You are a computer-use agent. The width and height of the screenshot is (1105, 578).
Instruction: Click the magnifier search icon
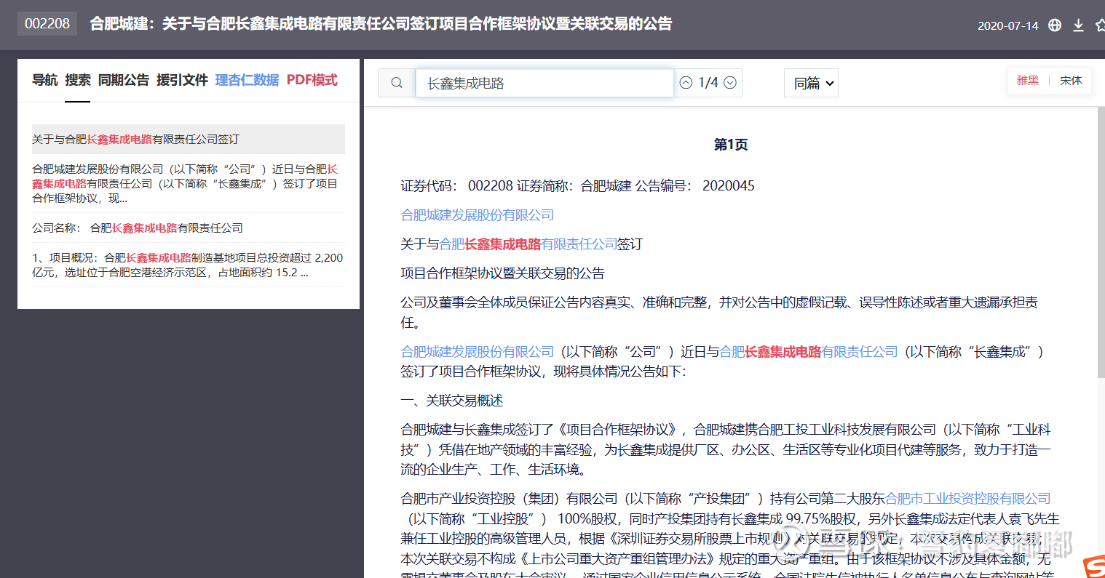[397, 83]
